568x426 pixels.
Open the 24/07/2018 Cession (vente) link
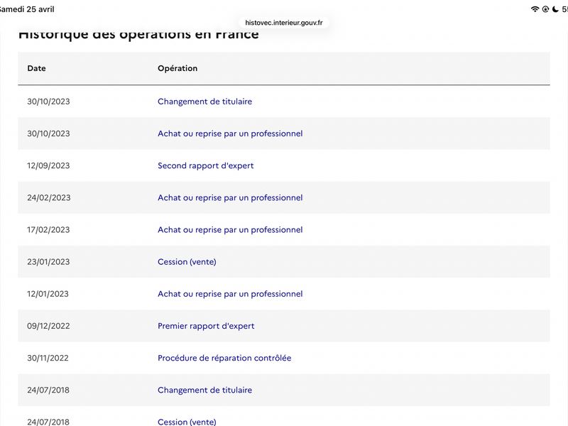click(x=187, y=421)
